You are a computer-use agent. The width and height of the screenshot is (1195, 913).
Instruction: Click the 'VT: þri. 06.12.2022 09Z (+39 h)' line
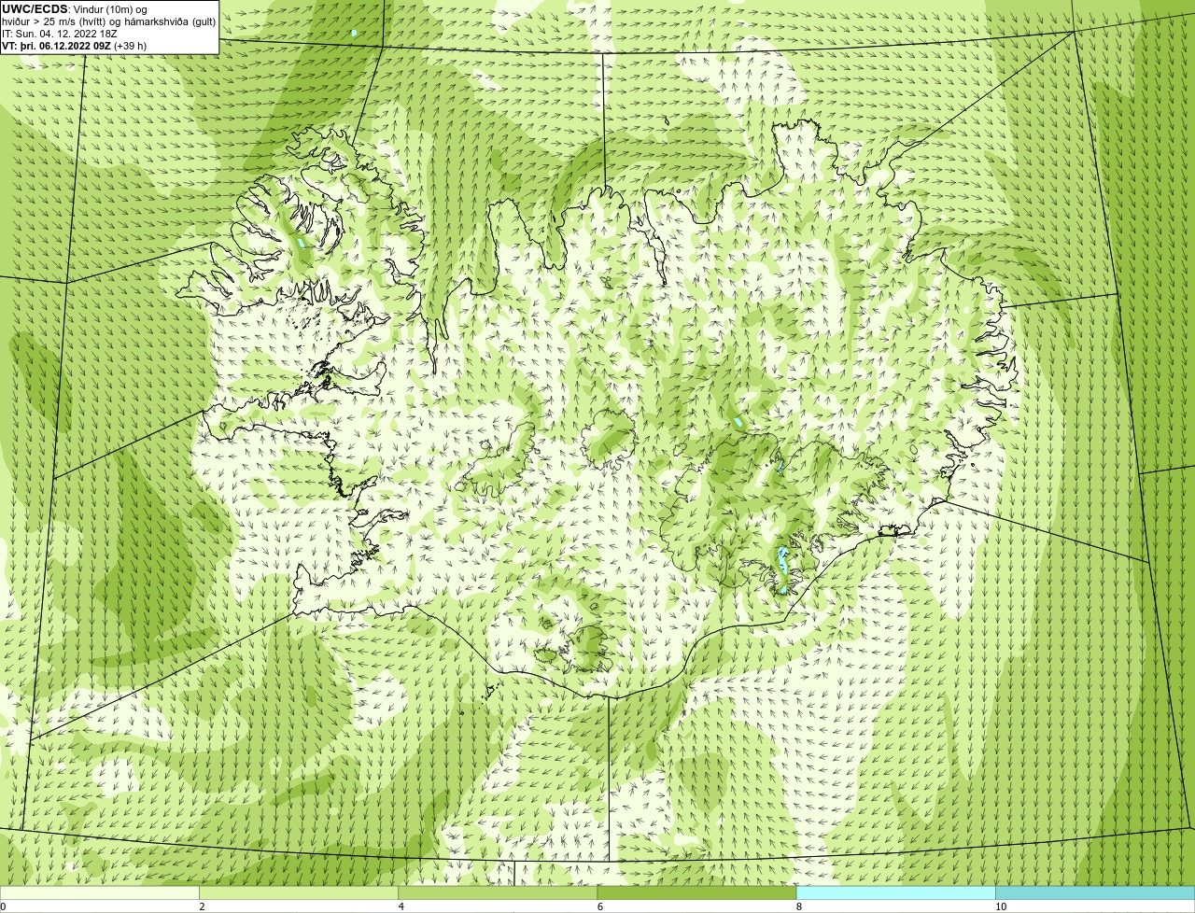75,46
